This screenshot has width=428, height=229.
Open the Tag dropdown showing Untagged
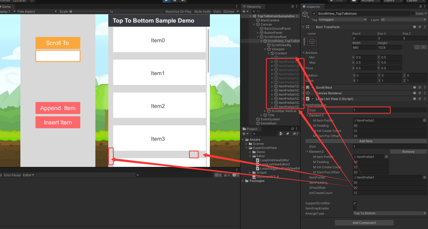pos(343,20)
